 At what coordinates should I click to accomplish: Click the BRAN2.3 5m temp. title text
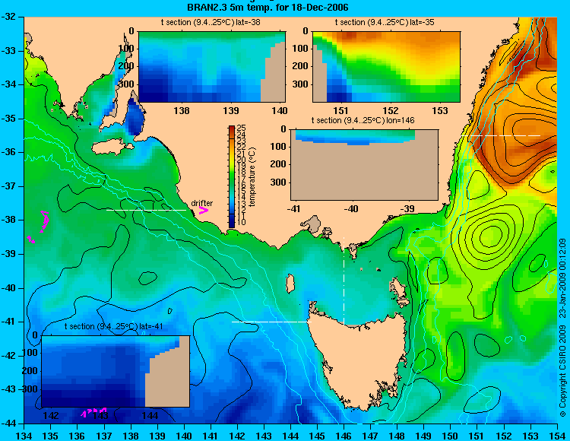coord(268,8)
